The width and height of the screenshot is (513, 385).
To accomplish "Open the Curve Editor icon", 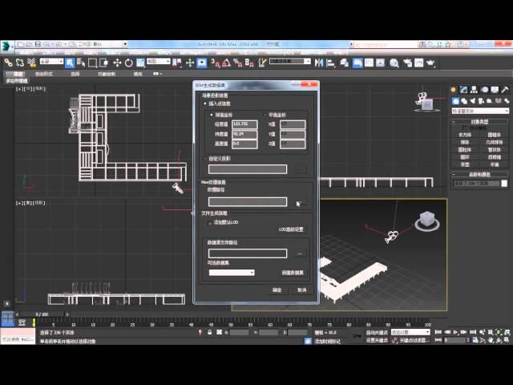I will (x=369, y=63).
